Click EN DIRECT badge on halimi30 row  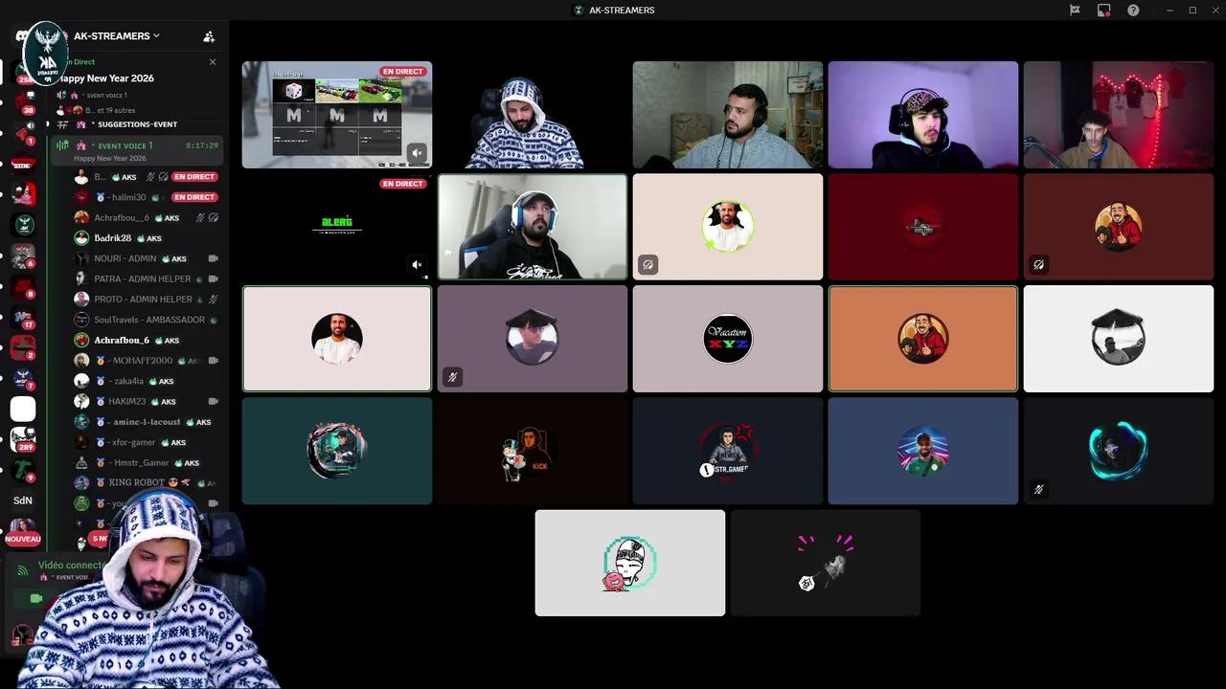click(193, 197)
